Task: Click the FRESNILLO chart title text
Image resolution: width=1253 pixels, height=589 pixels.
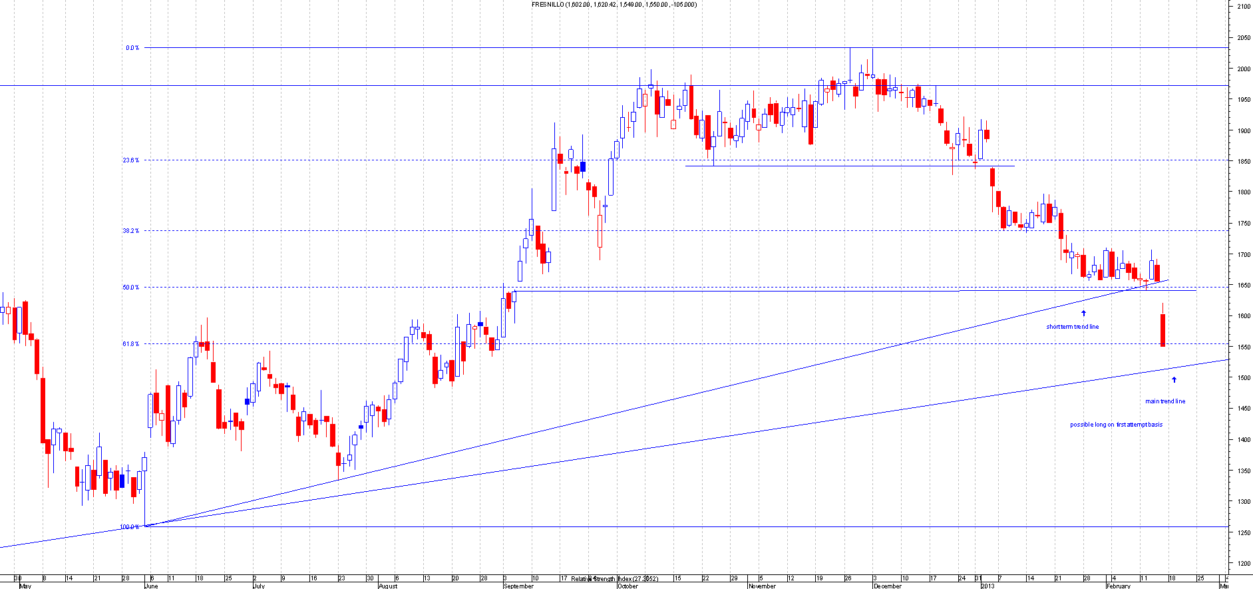Action: [614, 5]
